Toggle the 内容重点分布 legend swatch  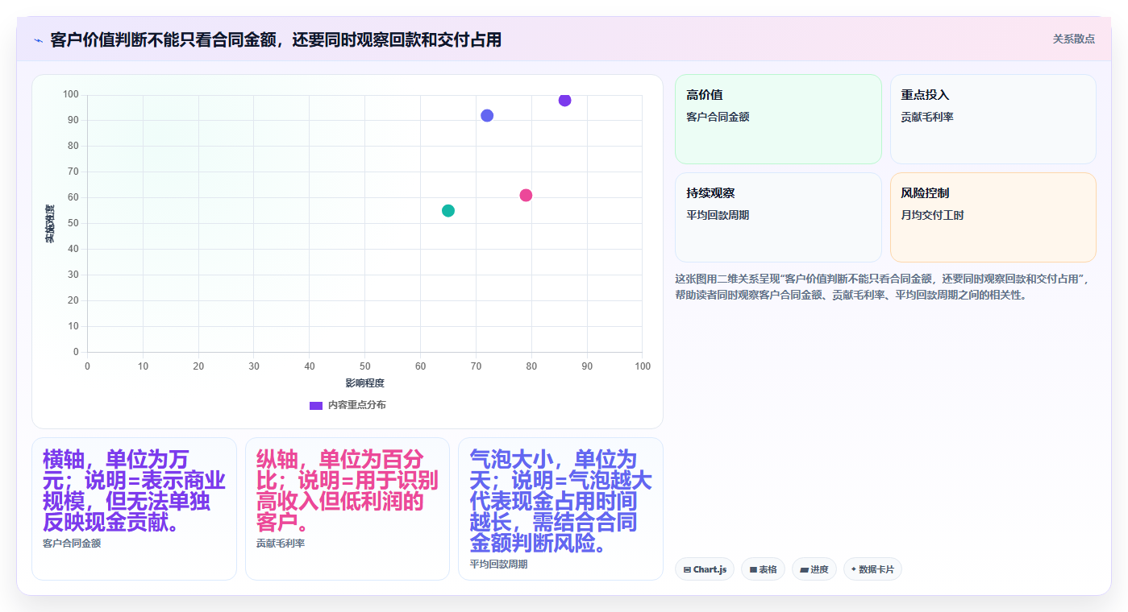(316, 405)
